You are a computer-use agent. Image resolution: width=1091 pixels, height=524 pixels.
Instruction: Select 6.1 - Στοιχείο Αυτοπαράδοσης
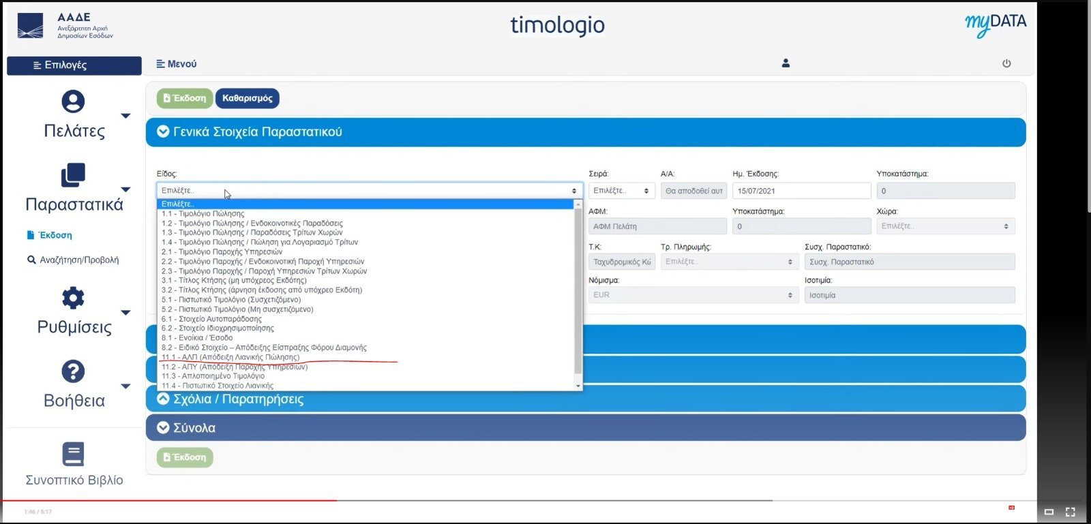366,319
